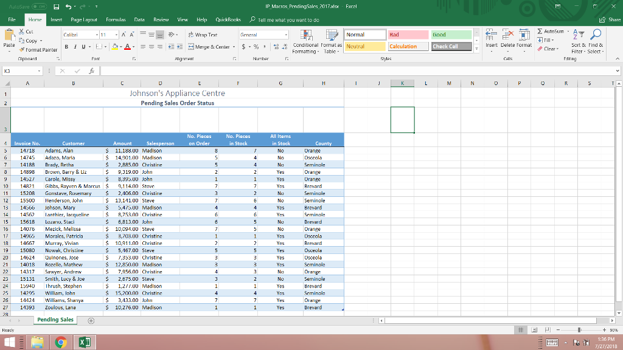This screenshot has height=350, width=623.
Task: Open the Clear dropdown
Action: [548, 49]
